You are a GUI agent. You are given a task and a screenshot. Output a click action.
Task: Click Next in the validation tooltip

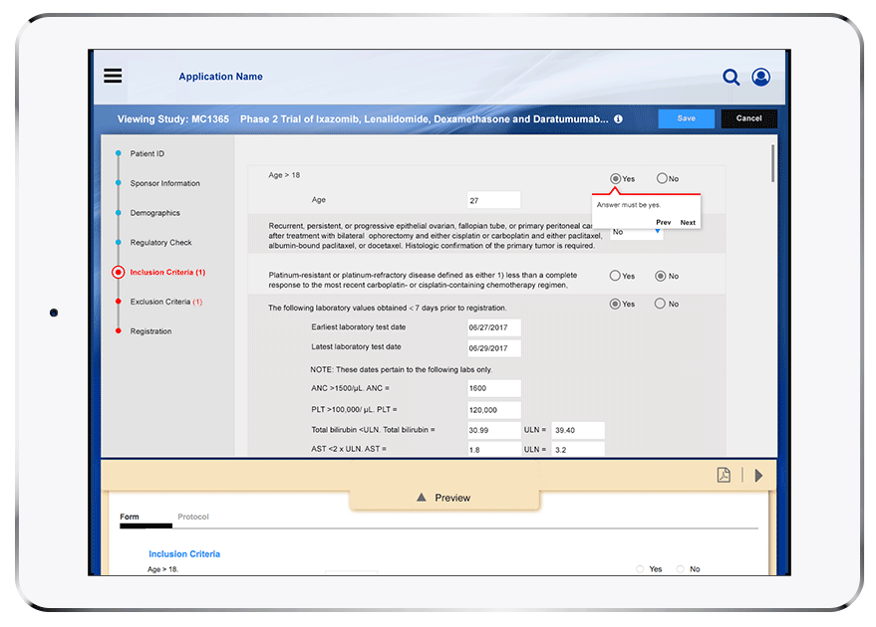(x=688, y=222)
